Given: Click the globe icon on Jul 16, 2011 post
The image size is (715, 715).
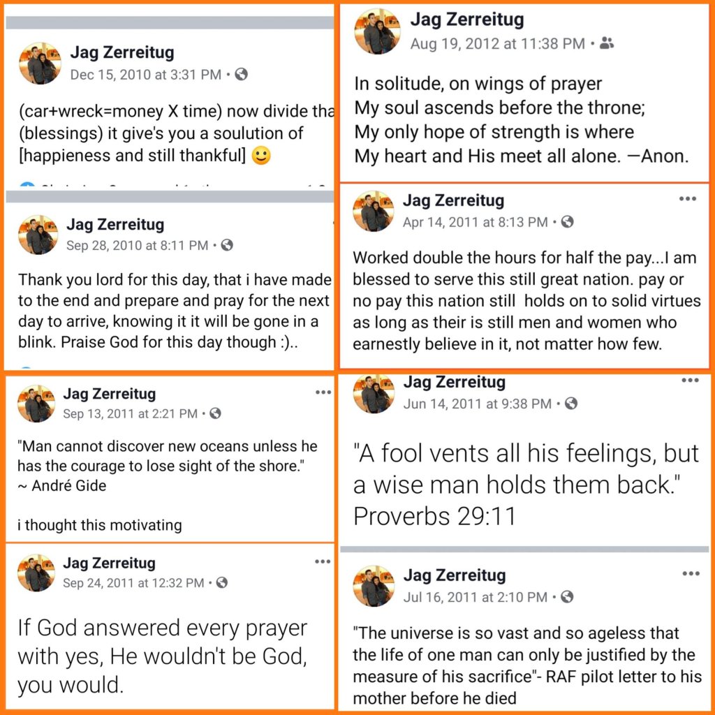Looking at the screenshot, I should (567, 596).
